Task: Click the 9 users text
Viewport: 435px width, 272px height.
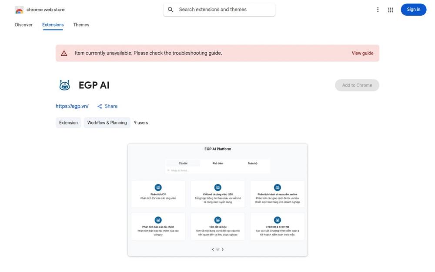Action: [141, 123]
